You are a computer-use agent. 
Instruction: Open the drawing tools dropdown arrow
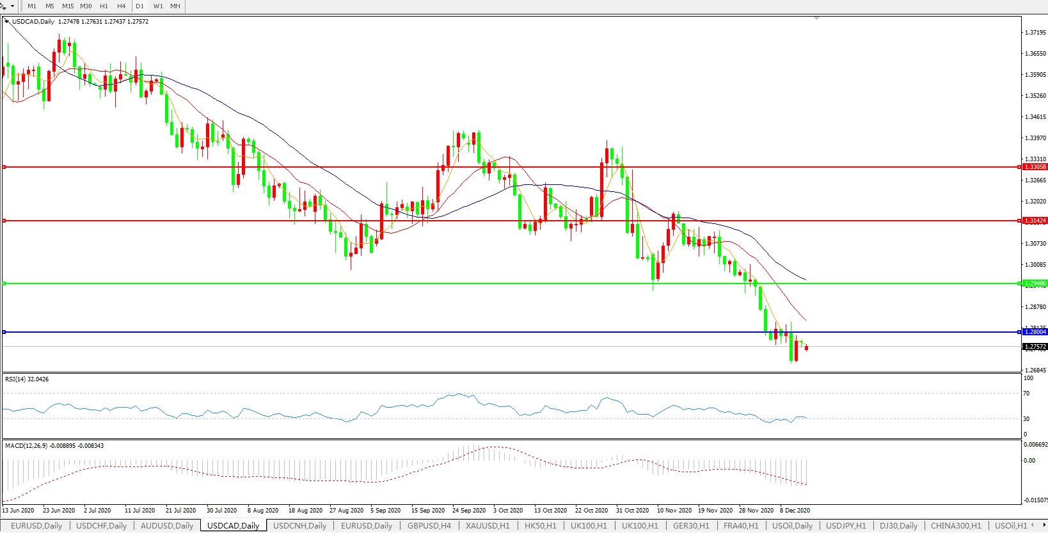coord(12,6)
